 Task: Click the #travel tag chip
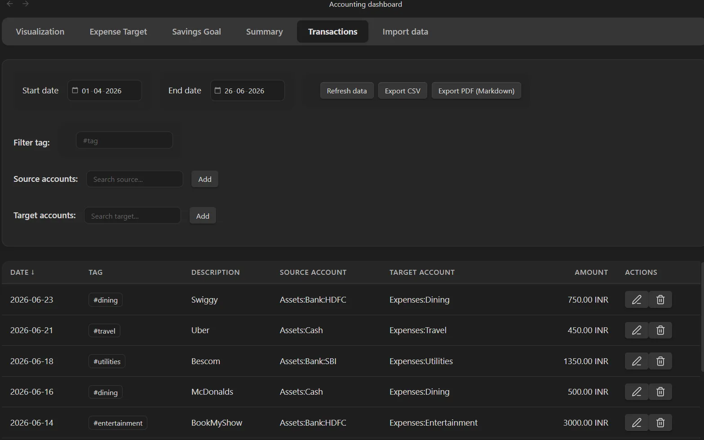104,331
